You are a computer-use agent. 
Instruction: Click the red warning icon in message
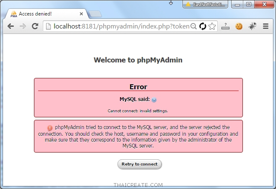click(50, 128)
